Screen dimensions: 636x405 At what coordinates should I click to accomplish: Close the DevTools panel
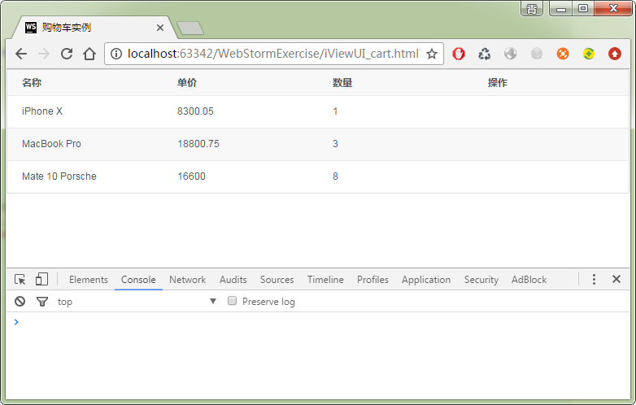coord(616,279)
